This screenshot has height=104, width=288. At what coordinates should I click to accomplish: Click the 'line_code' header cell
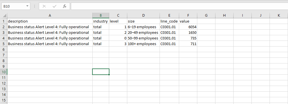[x=169, y=21]
